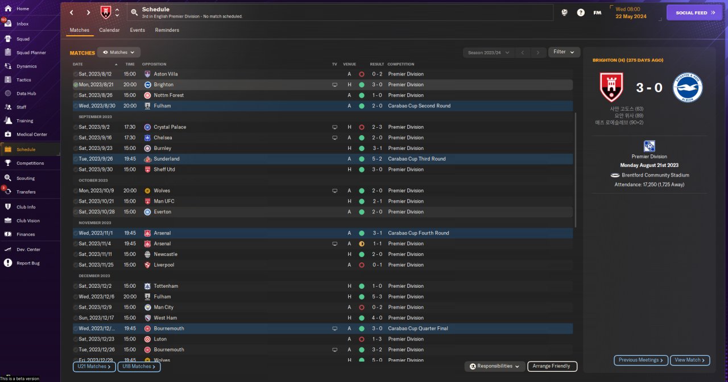Toggle the marker on Fulham Carabao Cup row
Image resolution: width=728 pixels, height=382 pixels.
coord(76,106)
